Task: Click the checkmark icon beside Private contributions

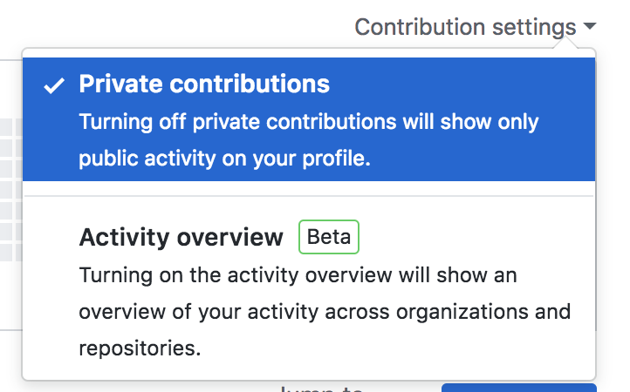Action: 54,85
